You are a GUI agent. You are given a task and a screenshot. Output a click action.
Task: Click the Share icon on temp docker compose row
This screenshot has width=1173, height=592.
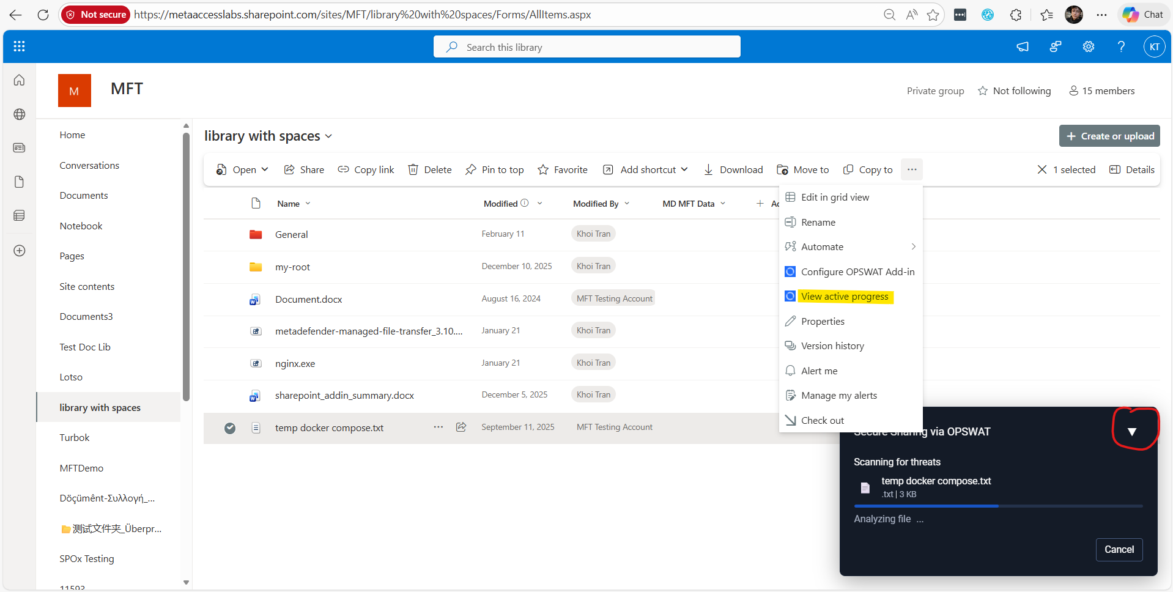pyautogui.click(x=461, y=427)
